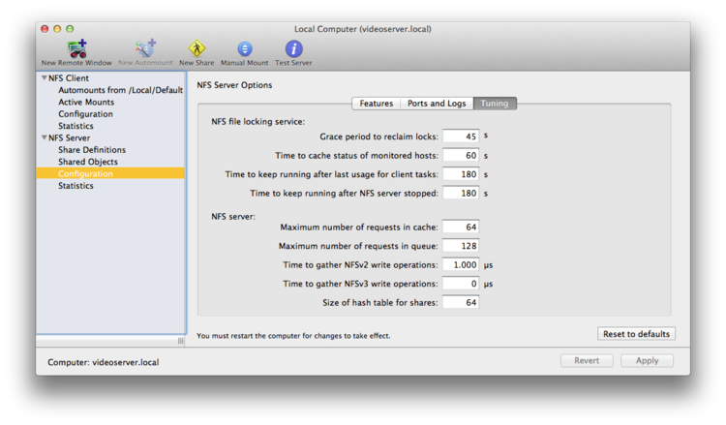Grab the sidebar resize handle

(x=181, y=341)
